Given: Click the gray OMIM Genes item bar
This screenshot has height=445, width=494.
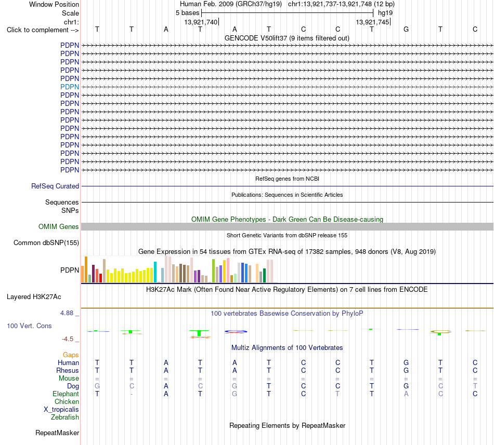Looking at the screenshot, I should [x=288, y=227].
